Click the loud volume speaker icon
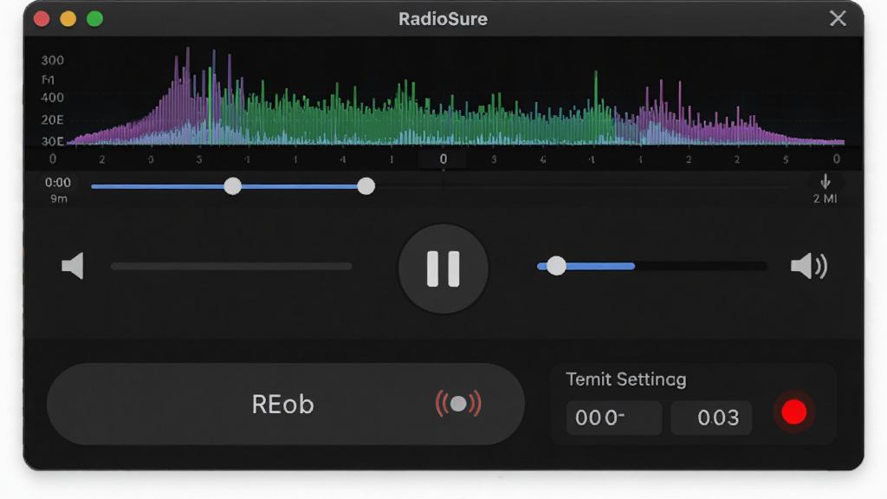Screen dimensions: 887x499 808,266
